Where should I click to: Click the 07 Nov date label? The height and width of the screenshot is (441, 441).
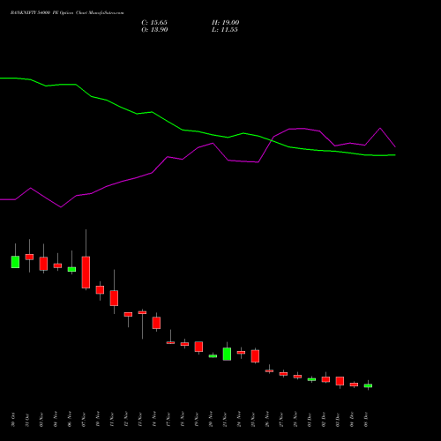(x=84, y=420)
